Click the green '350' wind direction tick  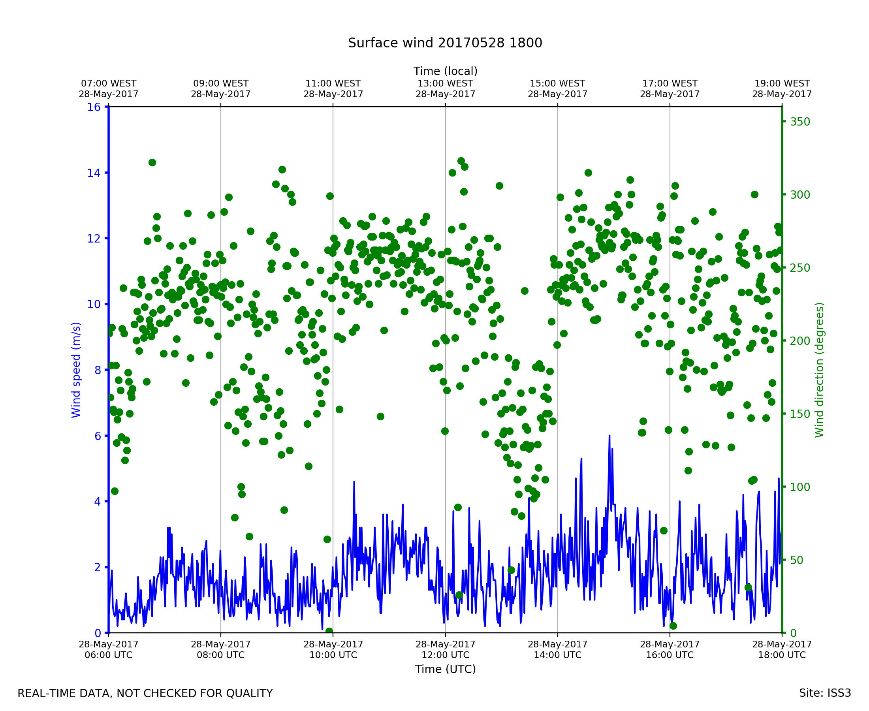coord(800,122)
